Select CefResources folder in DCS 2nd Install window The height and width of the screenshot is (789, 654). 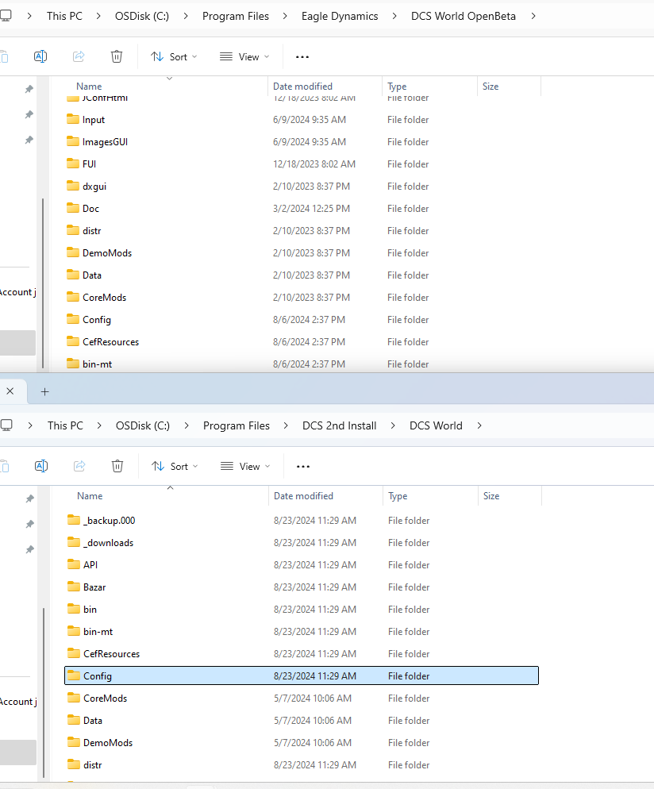point(302,653)
